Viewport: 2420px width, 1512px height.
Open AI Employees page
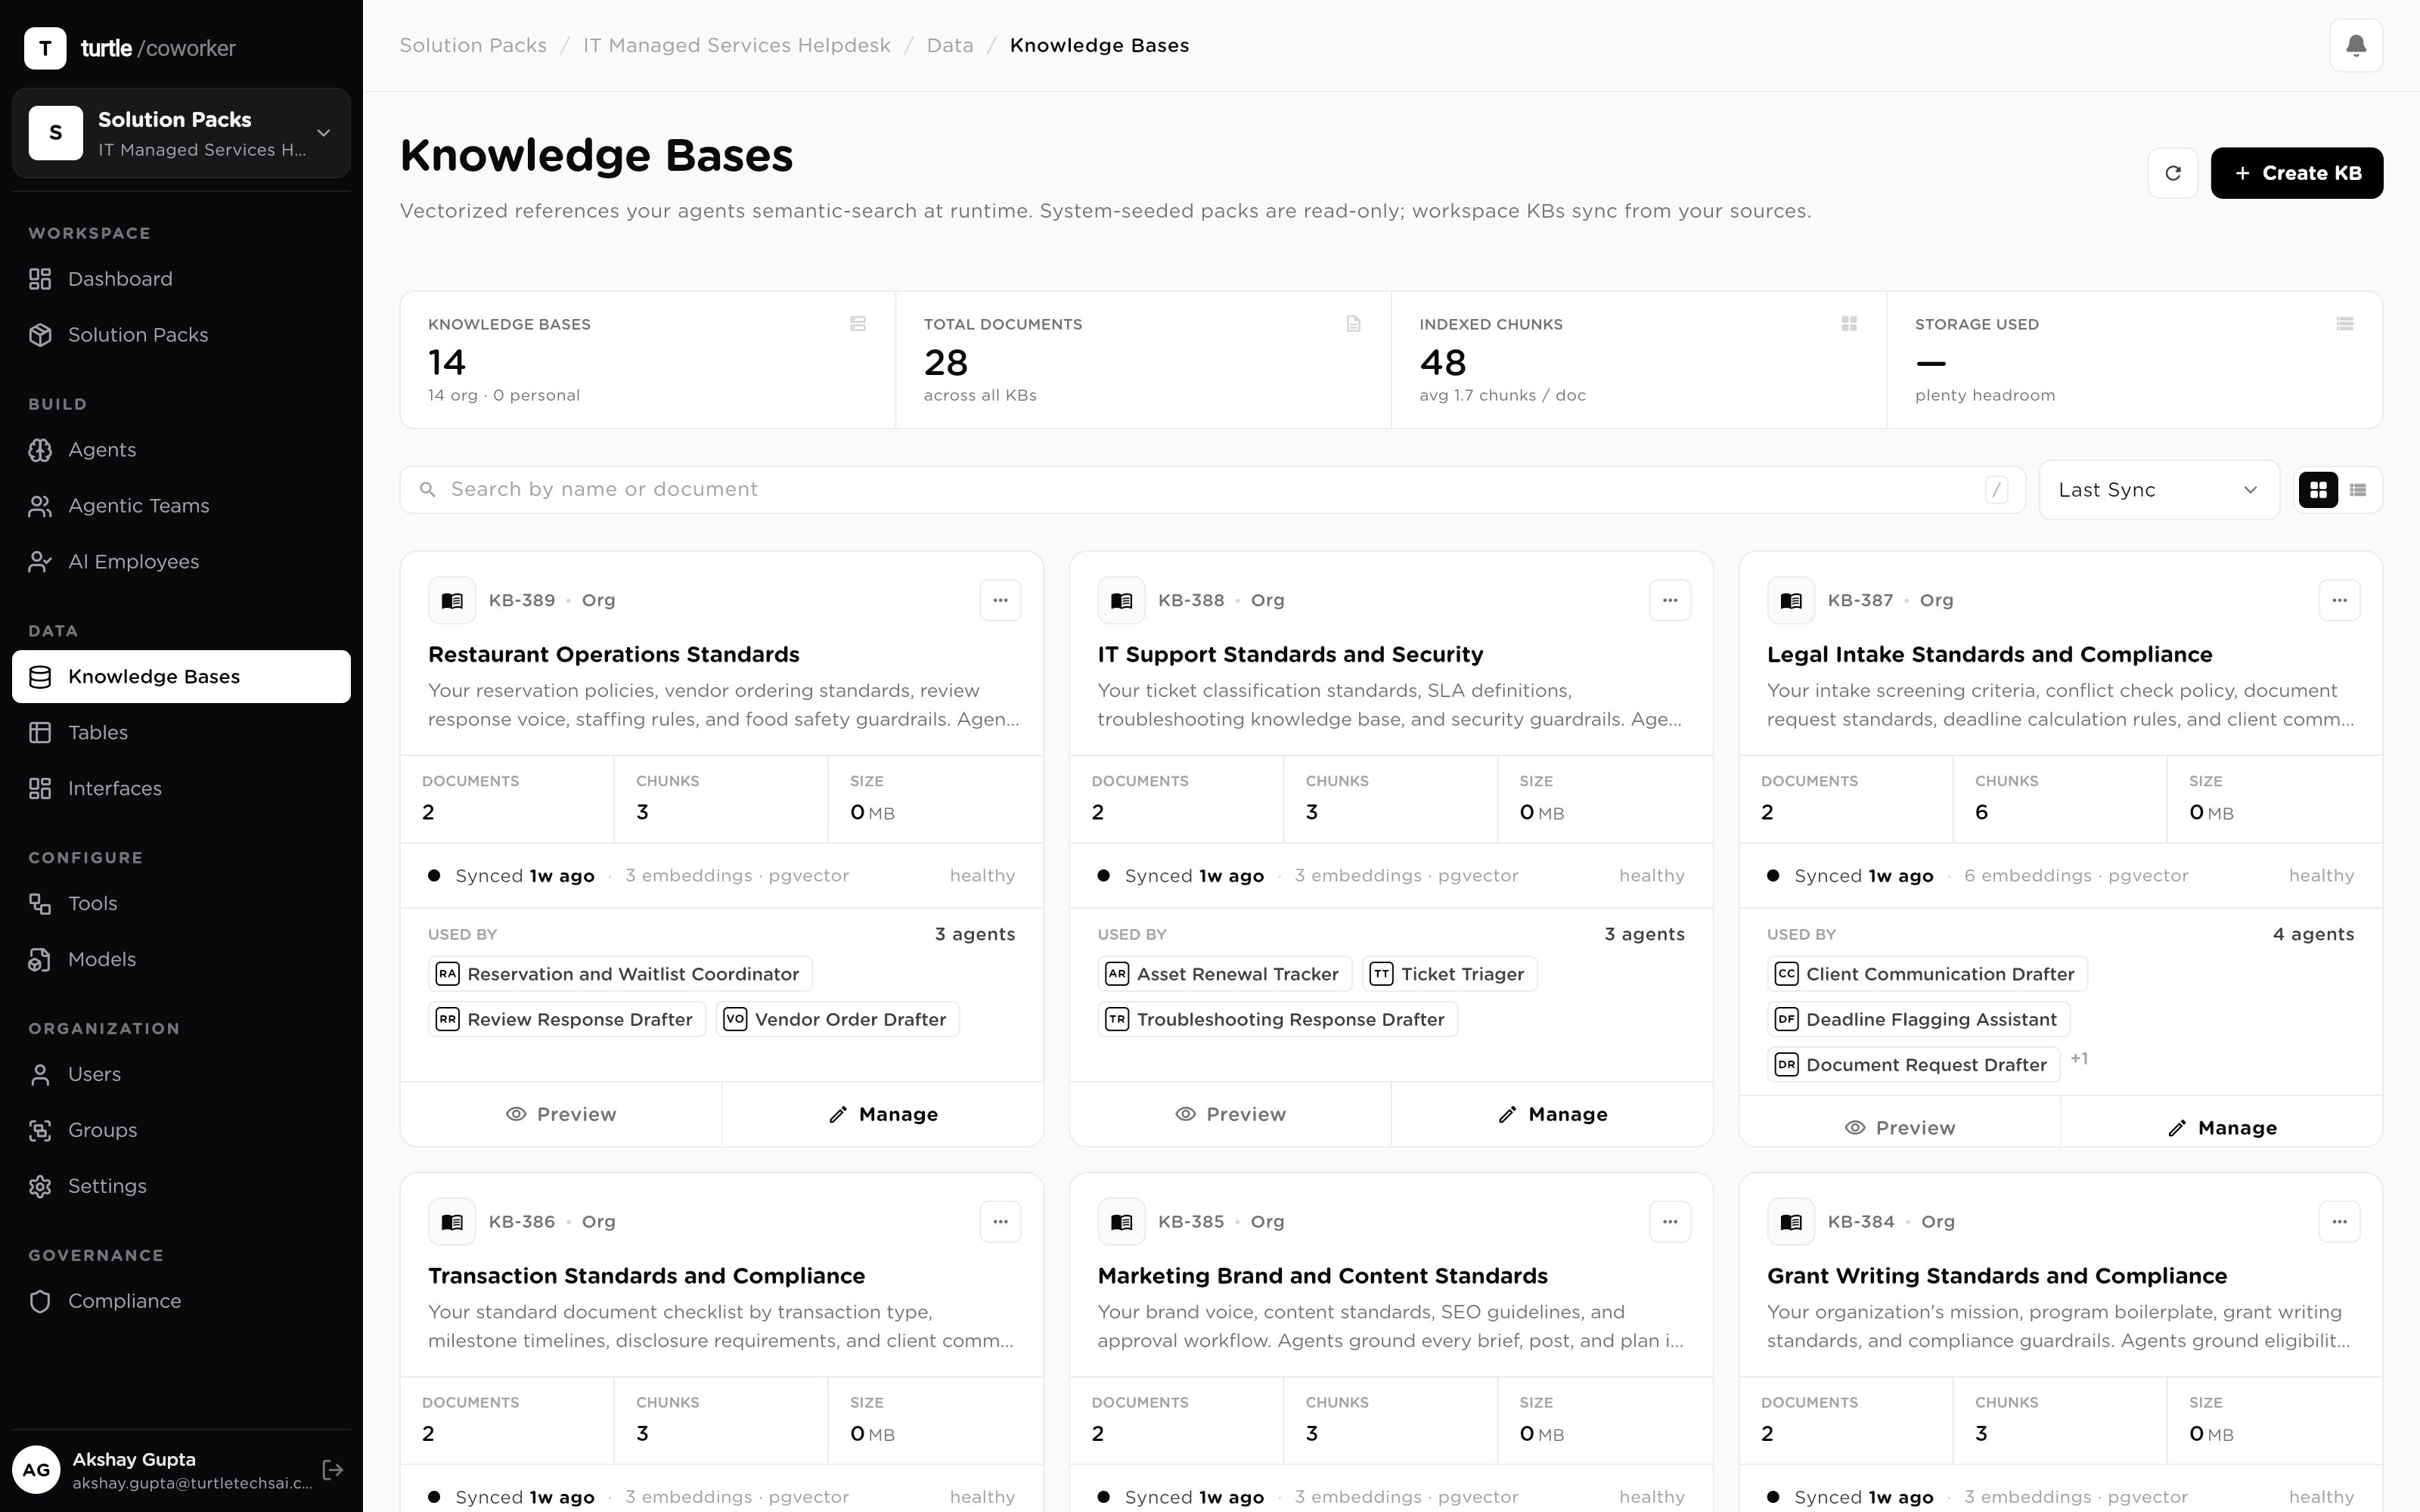[181, 562]
